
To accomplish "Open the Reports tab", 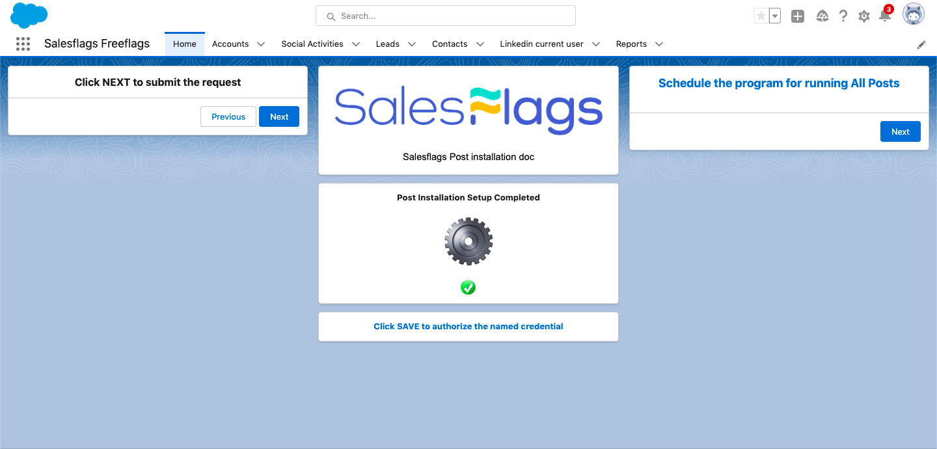I will 631,44.
